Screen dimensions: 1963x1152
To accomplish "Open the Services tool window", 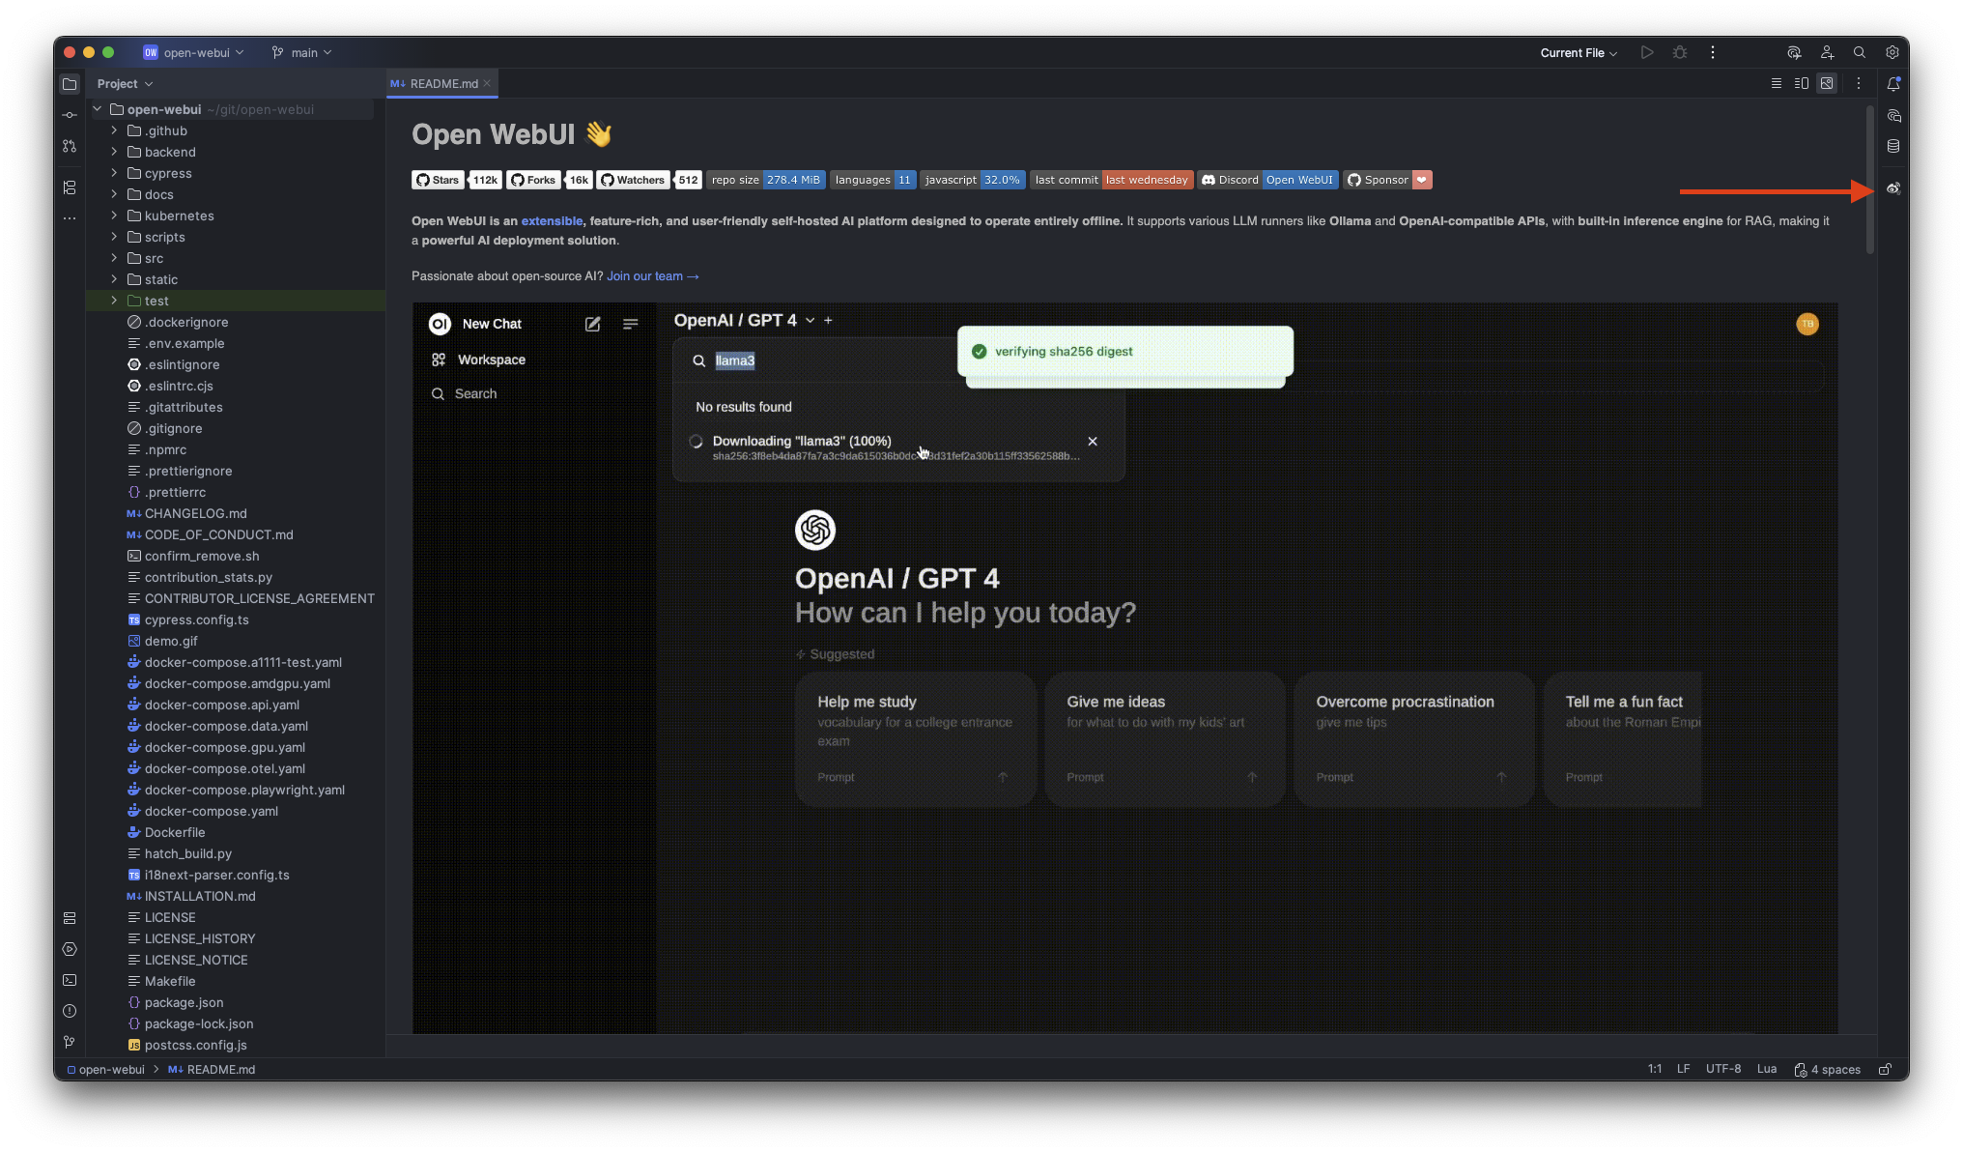I will [70, 918].
